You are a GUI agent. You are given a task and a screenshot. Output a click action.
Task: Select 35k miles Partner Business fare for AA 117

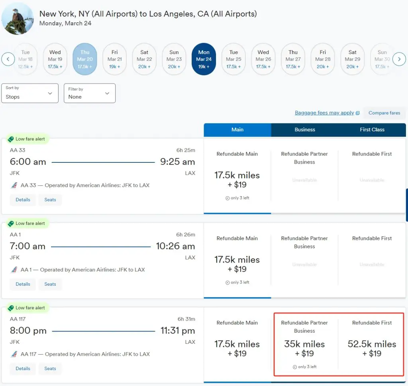[304, 348]
